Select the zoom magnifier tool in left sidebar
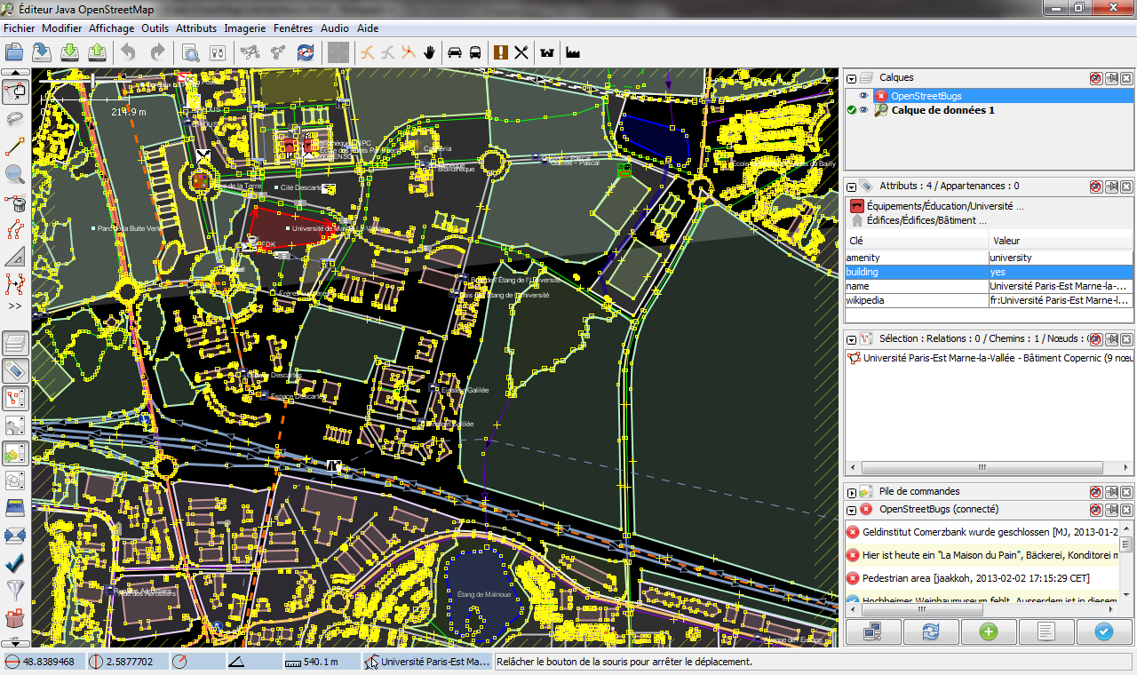This screenshot has height=675, width=1137. point(15,174)
